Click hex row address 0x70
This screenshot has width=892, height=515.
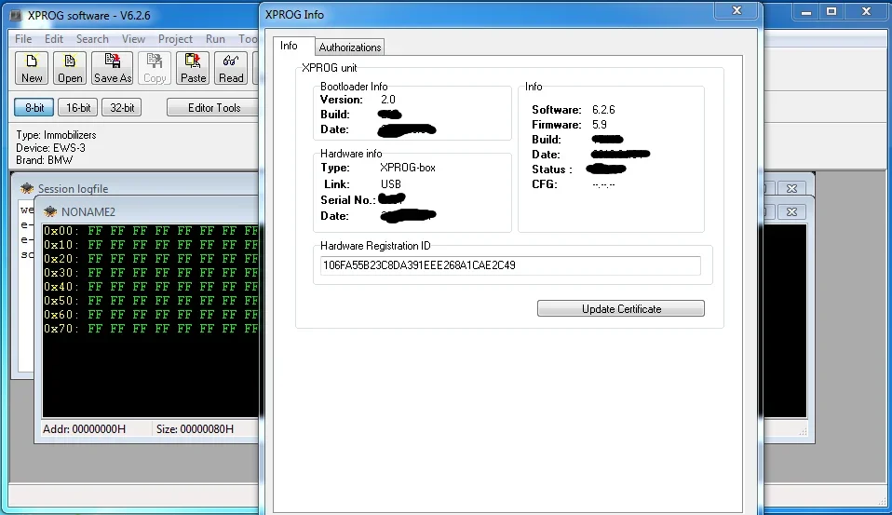coord(61,329)
